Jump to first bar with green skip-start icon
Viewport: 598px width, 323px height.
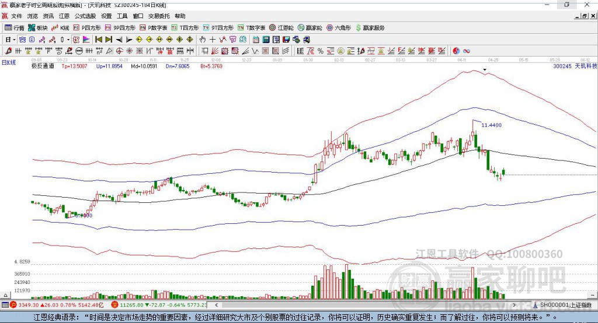(x=98, y=40)
